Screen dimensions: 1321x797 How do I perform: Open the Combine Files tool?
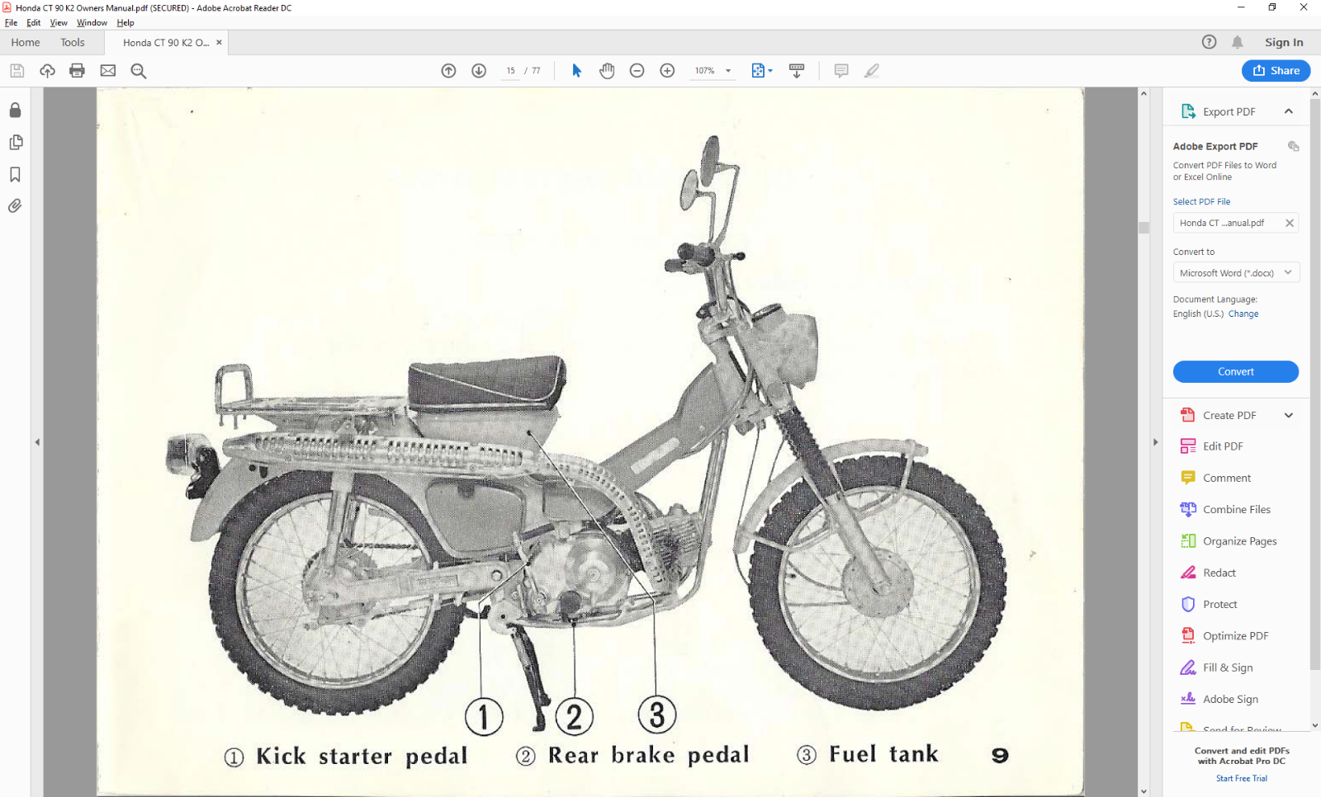tap(1233, 509)
